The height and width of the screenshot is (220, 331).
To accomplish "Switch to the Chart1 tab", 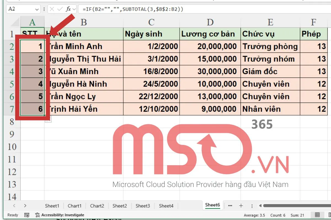I will click(x=74, y=206).
